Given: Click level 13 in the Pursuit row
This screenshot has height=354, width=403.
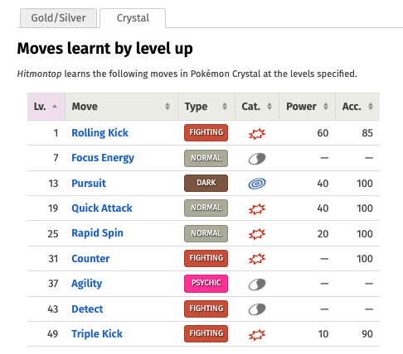Looking at the screenshot, I should [53, 184].
